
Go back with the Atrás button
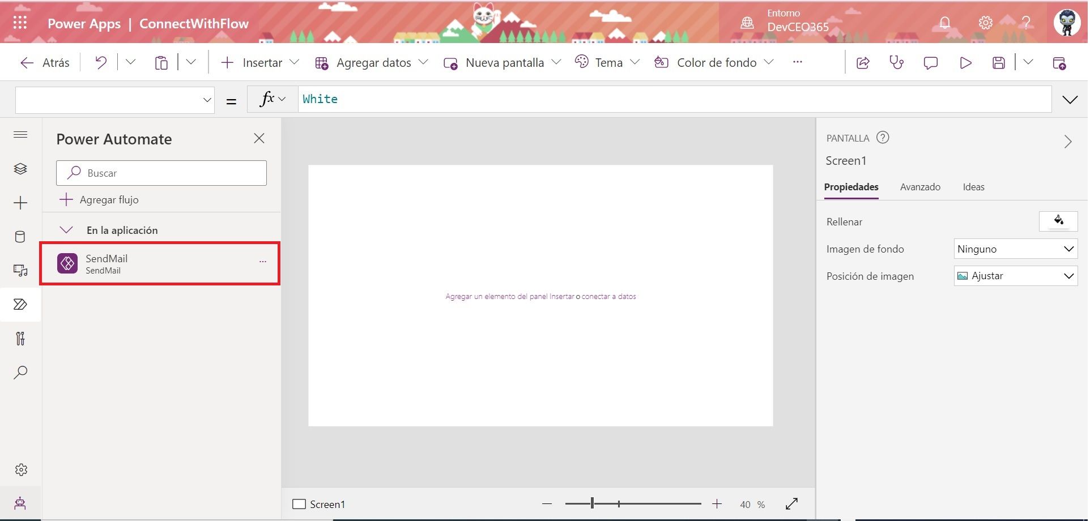click(x=45, y=62)
